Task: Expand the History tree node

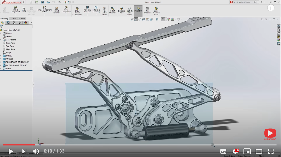Action: [1, 33]
